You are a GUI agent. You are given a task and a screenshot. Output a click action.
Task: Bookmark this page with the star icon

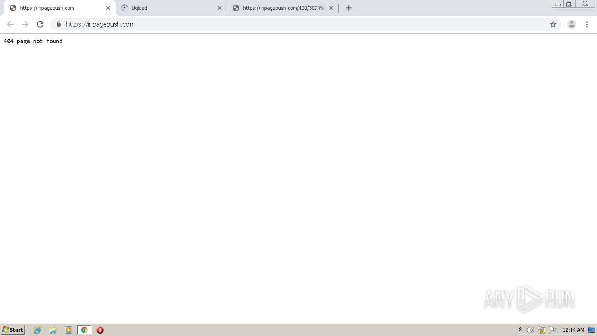pos(553,24)
